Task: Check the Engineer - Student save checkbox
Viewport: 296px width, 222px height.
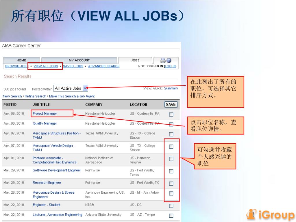Action: (x=171, y=206)
